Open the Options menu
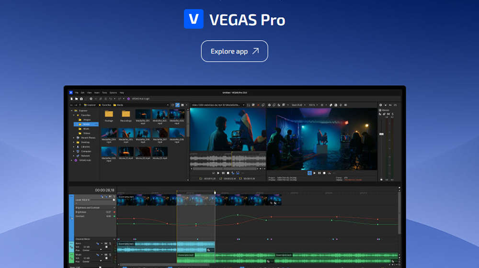 (113, 93)
